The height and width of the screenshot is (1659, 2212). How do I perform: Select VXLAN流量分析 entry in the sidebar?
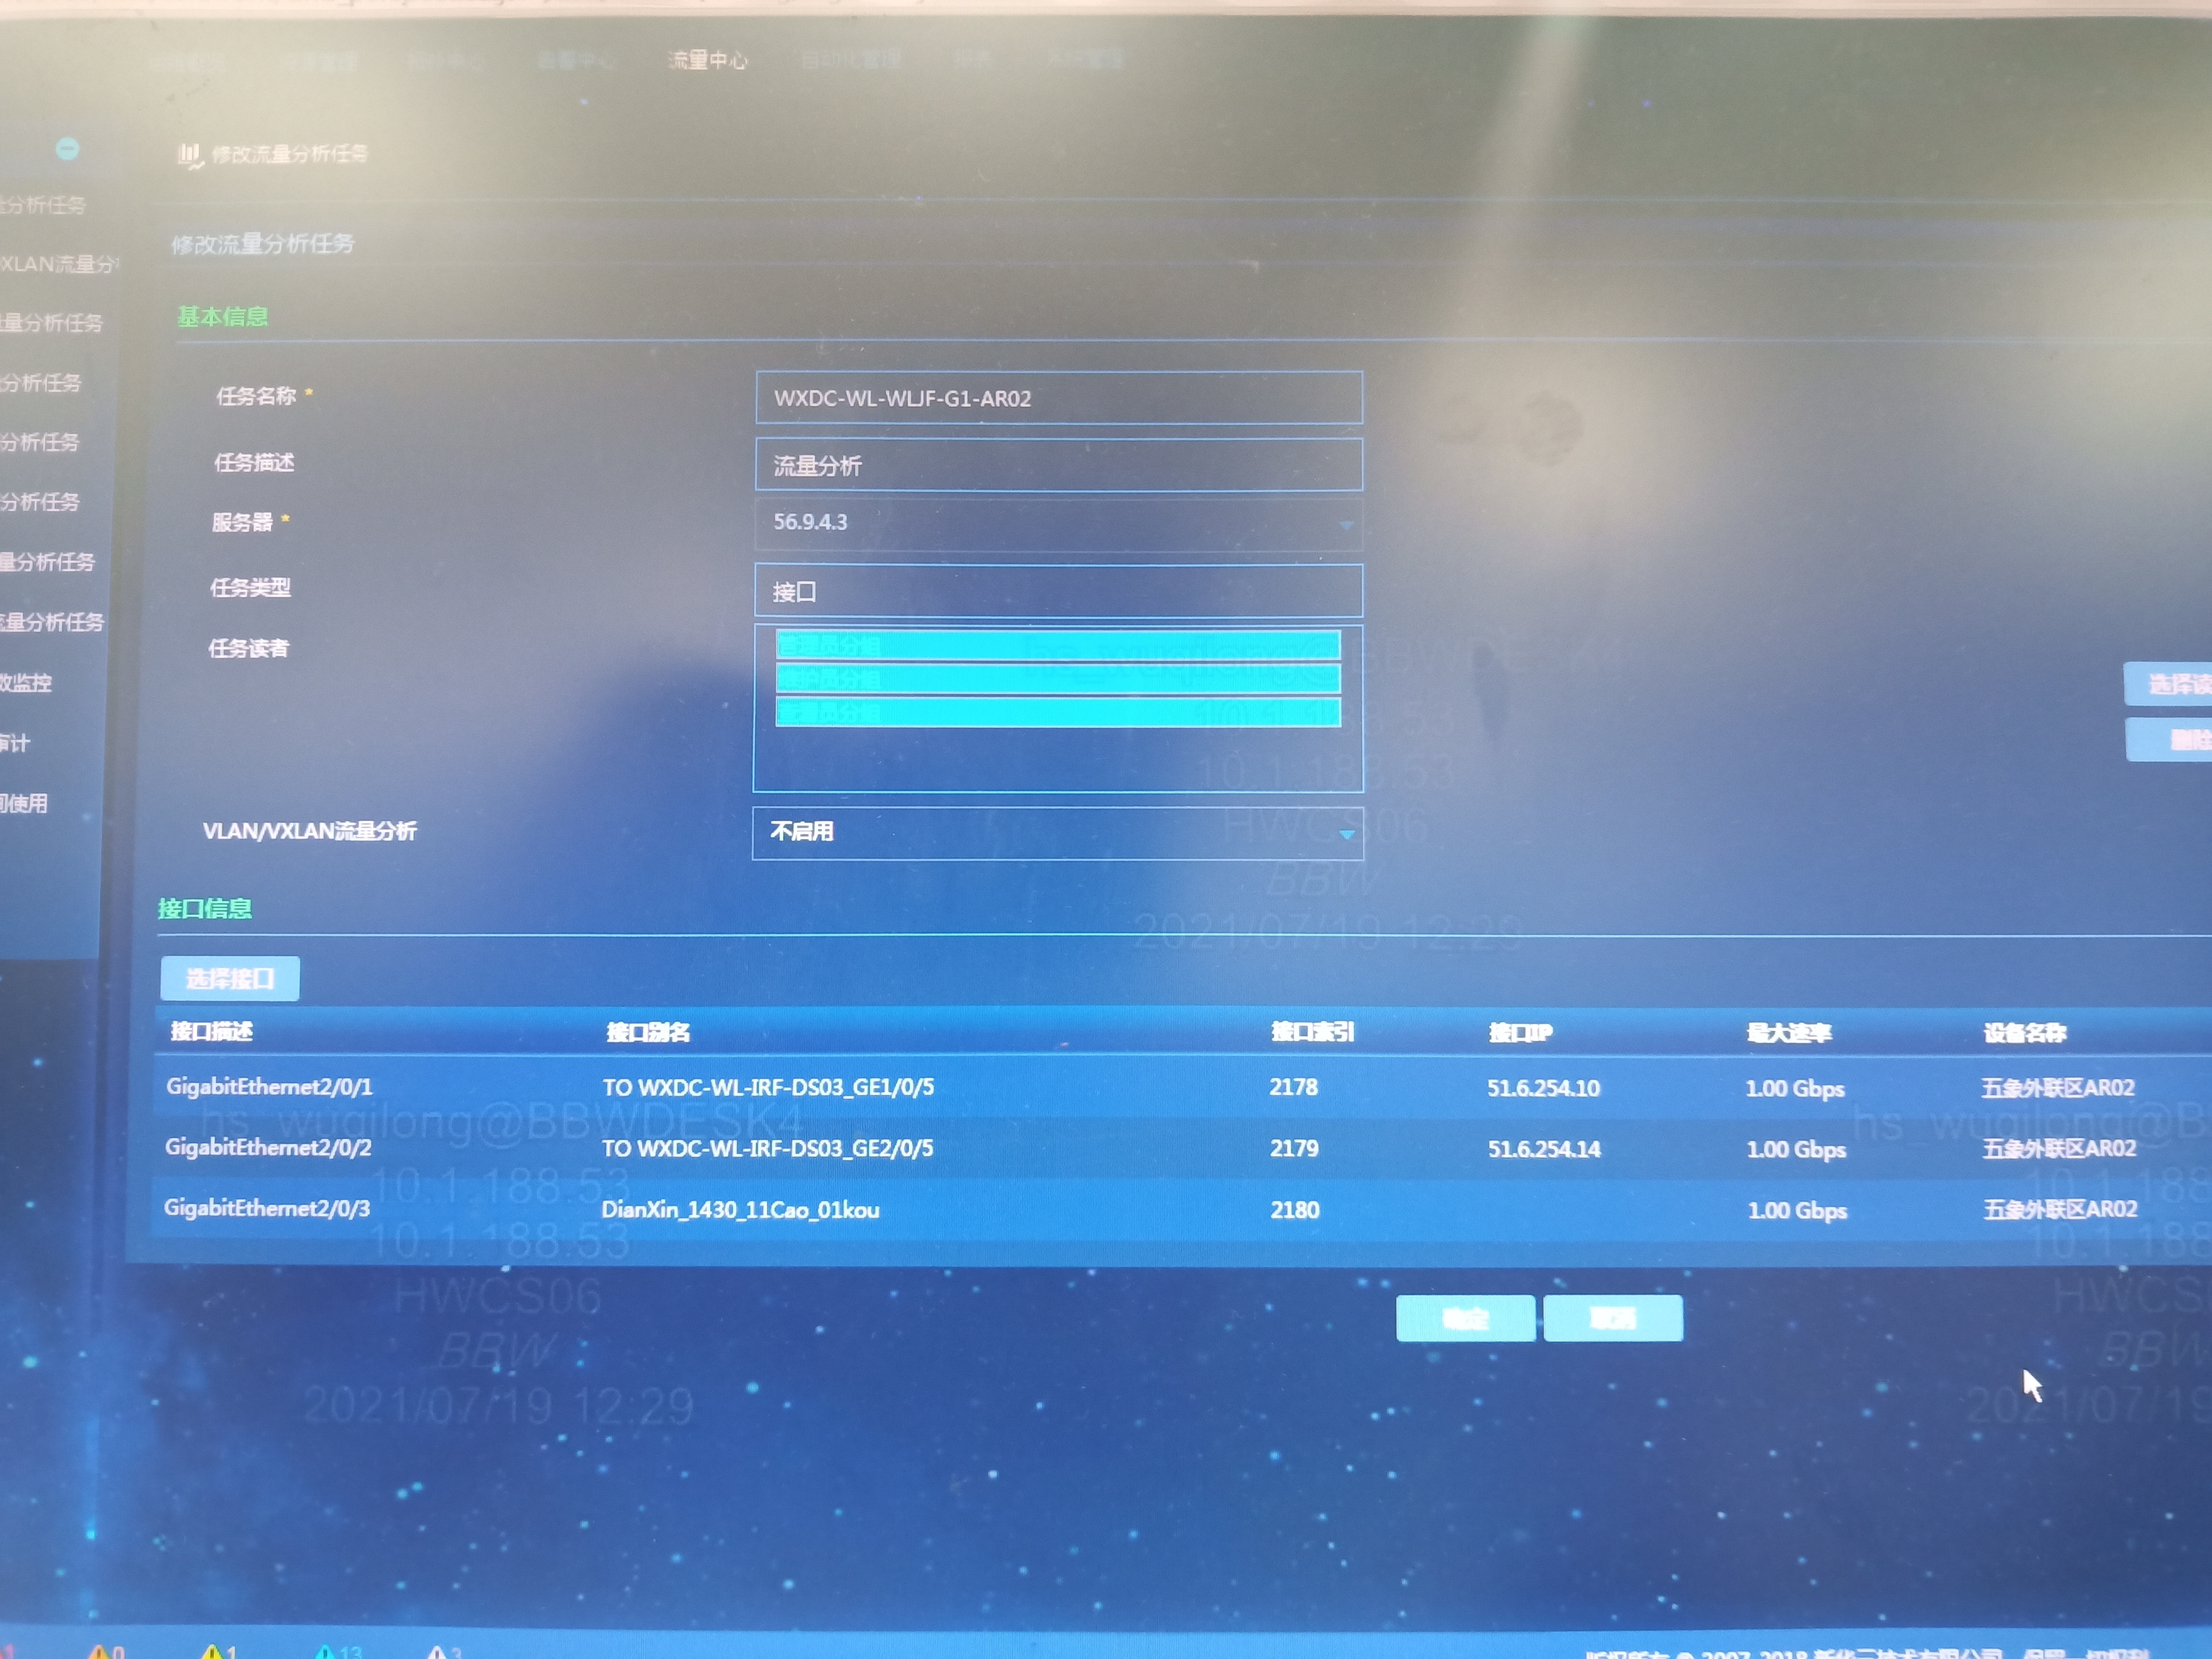(x=58, y=264)
